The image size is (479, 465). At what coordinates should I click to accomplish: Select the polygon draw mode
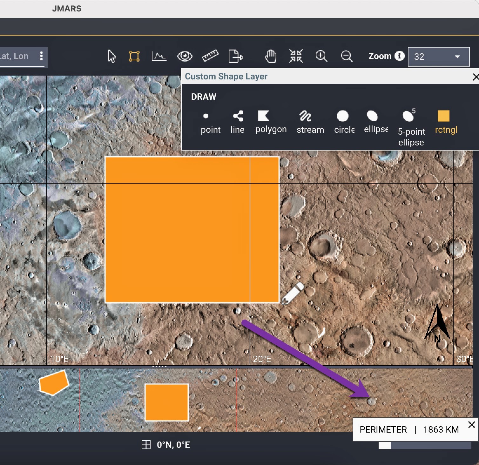(x=271, y=122)
